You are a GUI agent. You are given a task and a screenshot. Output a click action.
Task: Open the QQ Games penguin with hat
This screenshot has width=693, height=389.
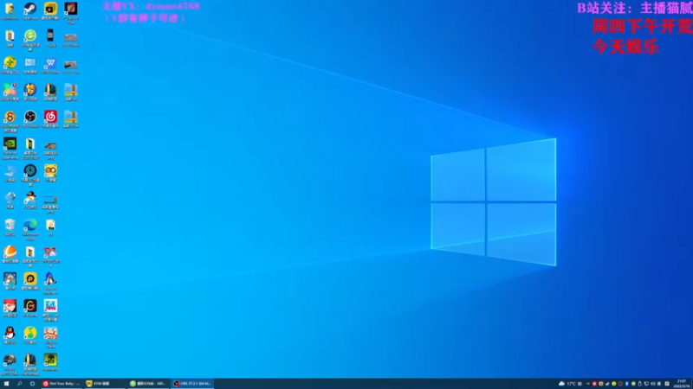[x=30, y=200]
